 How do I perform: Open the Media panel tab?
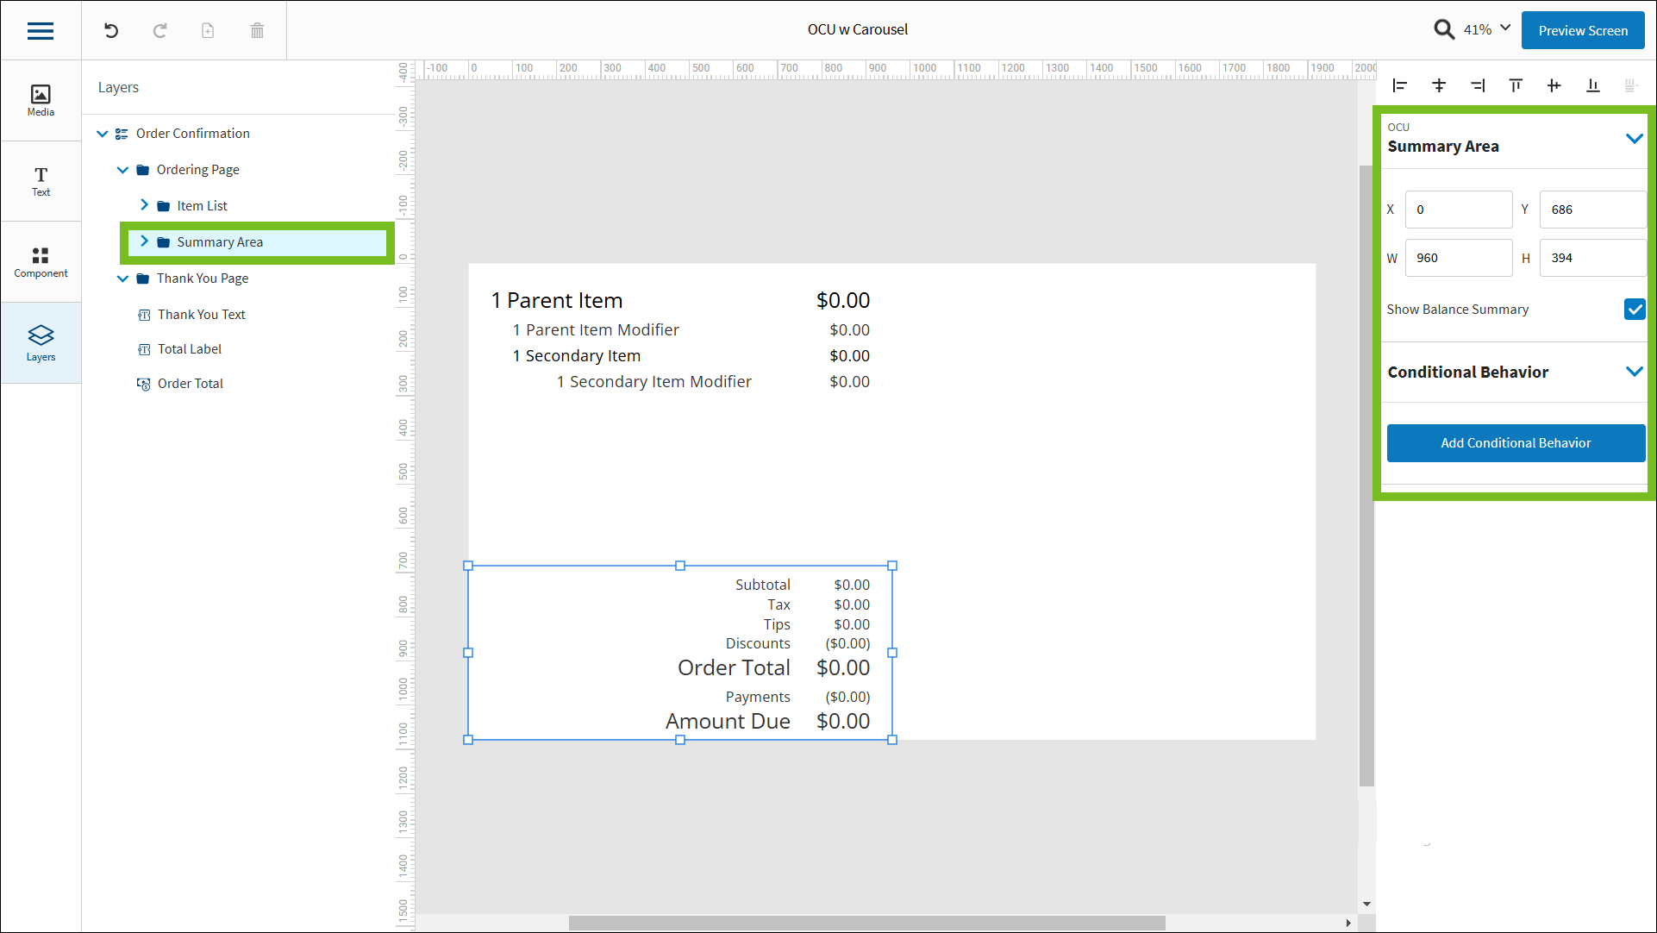point(41,100)
